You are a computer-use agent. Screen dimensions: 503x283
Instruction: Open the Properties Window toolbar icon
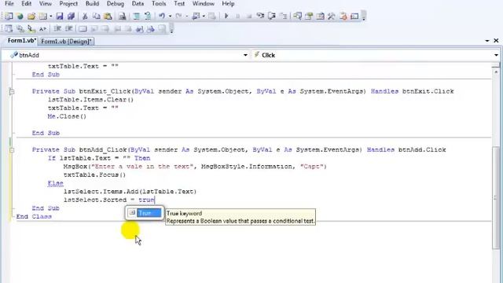(309, 16)
